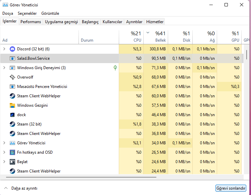Collapse details with Daha az ayrıntı

click(x=21, y=188)
